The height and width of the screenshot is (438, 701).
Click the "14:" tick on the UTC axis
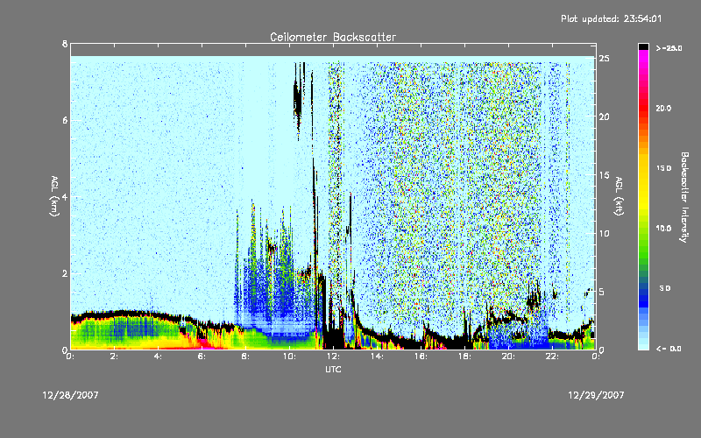pyautogui.click(x=377, y=357)
